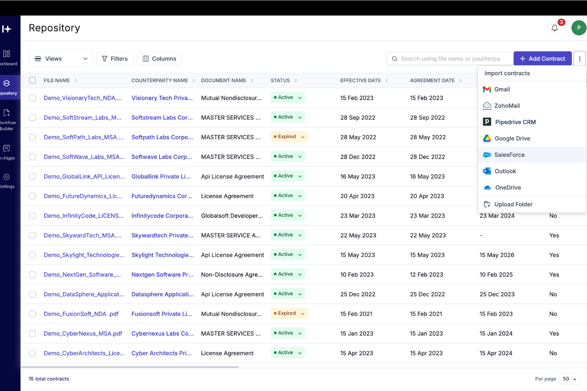Check the Demo_VisionaryTech_NDA row checkbox
The image size is (587, 391).
coord(33,98)
